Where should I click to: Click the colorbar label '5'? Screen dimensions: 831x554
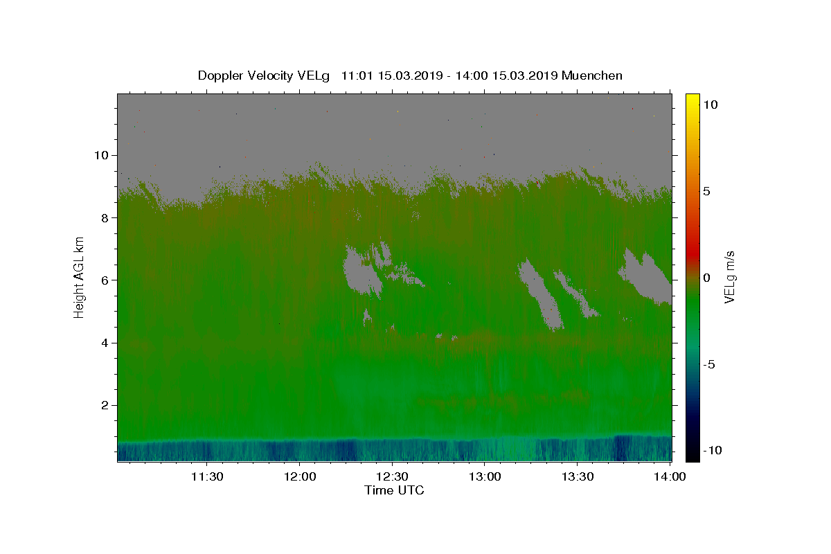click(706, 191)
